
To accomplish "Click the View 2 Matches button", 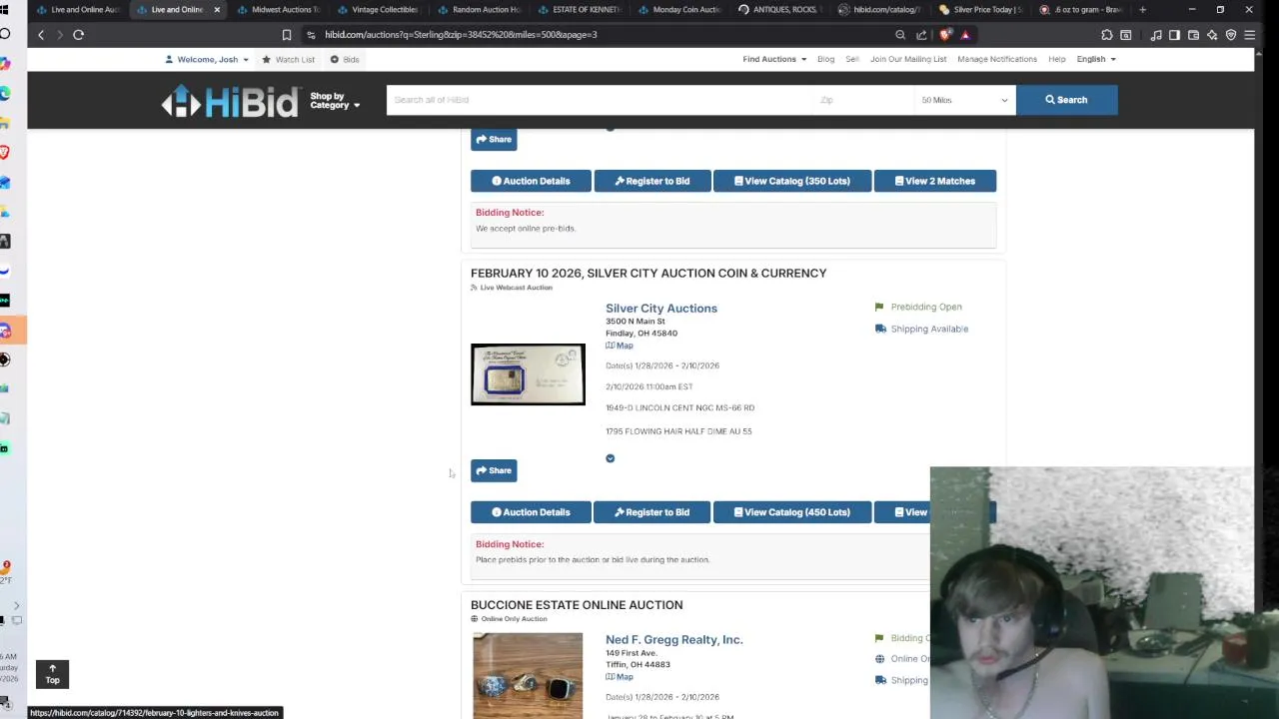I will click(x=934, y=182).
